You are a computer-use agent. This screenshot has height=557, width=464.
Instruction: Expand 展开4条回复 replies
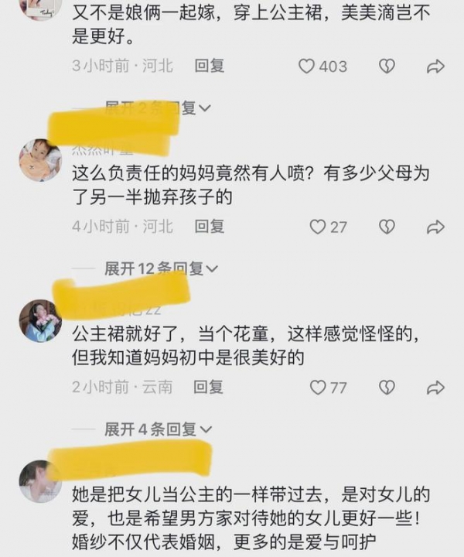(x=158, y=429)
